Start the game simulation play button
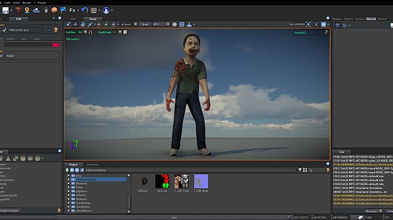The width and height of the screenshot is (393, 220). click(106, 10)
